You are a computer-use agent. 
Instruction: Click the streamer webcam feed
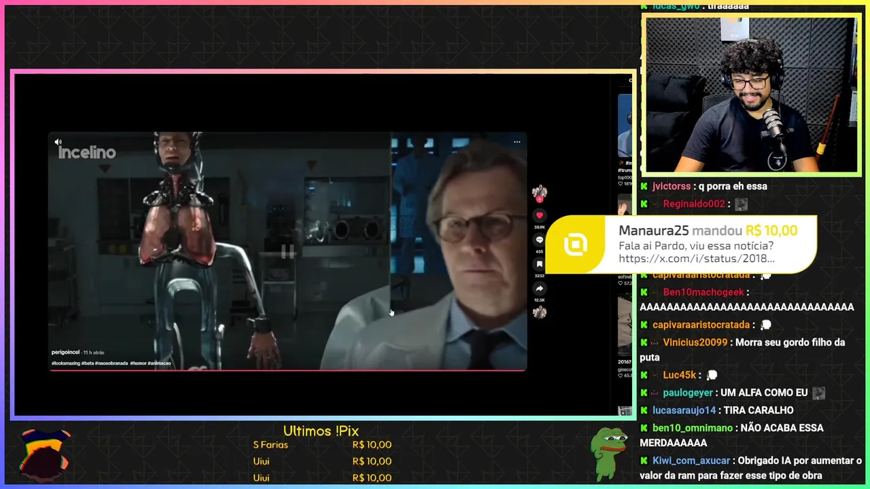752,95
